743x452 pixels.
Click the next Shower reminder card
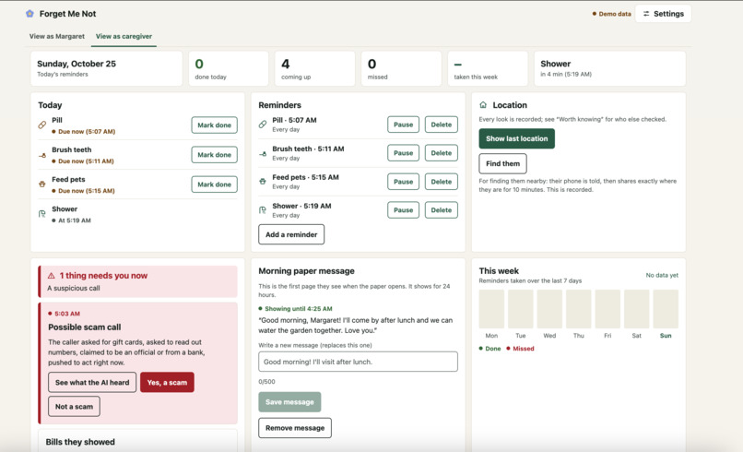tap(610, 69)
